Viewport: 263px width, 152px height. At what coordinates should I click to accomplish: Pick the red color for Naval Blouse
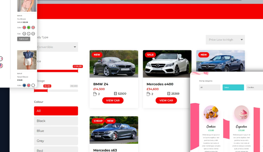29,85
